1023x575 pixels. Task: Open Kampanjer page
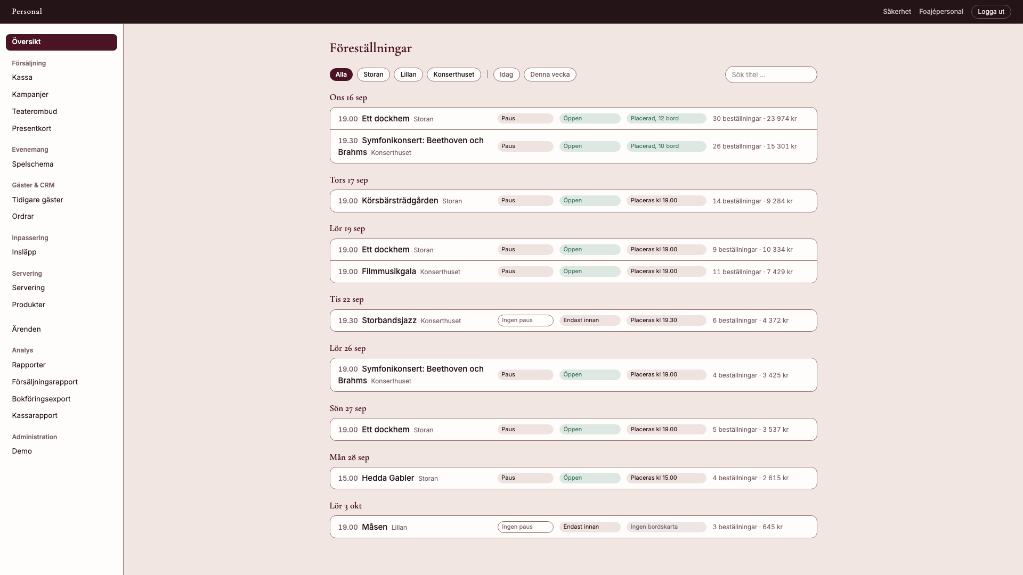[x=61, y=94]
